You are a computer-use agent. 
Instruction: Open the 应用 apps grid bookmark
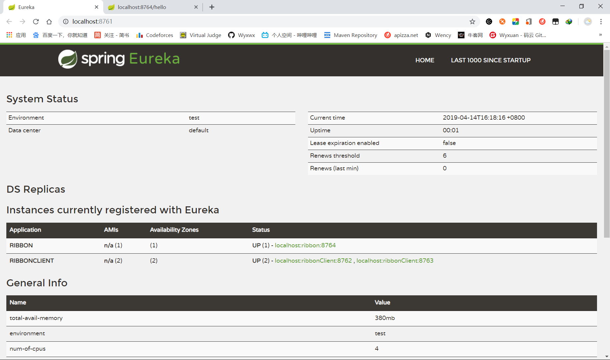(x=16, y=35)
